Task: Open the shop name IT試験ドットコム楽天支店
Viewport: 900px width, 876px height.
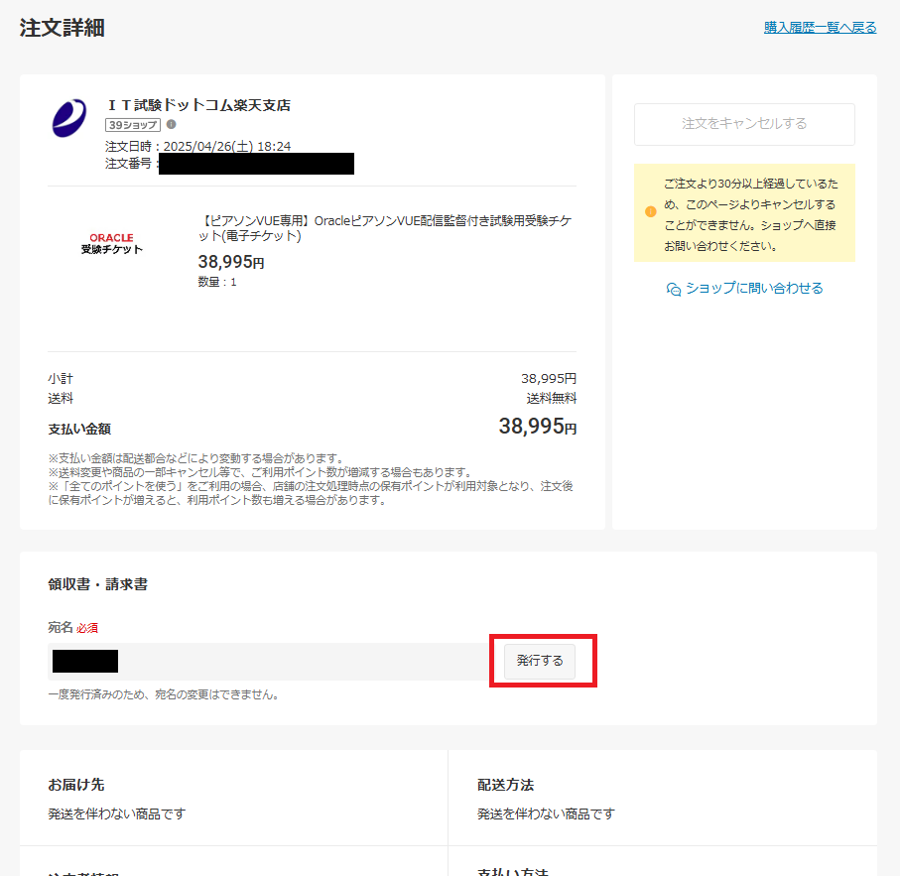Action: [199, 105]
